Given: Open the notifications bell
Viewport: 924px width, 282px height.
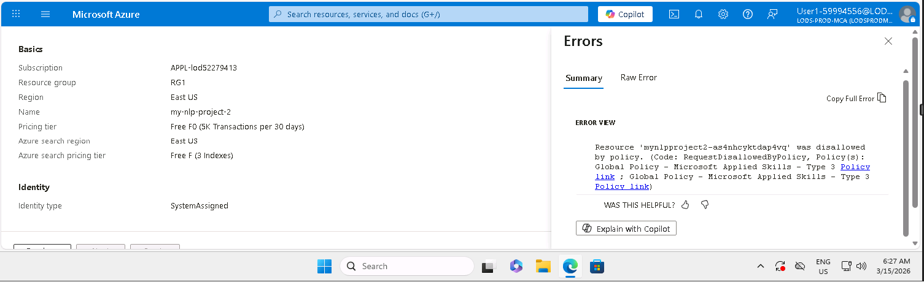Looking at the screenshot, I should click(x=699, y=14).
